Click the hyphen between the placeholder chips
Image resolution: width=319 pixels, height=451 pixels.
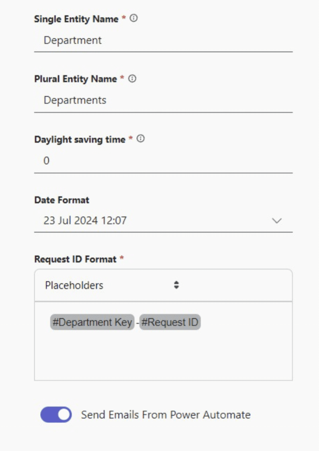pos(137,323)
